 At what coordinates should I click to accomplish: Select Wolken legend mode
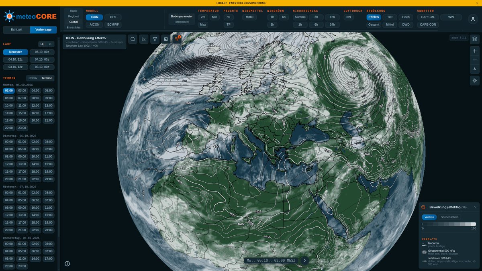[429, 217]
